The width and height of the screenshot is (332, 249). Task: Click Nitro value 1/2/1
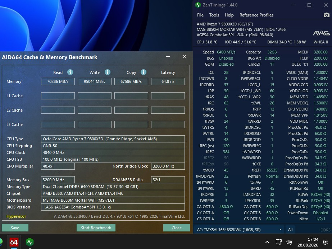[x=320, y=219]
